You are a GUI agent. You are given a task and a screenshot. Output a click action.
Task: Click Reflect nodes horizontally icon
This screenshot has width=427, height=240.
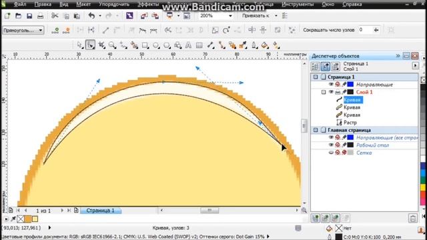[x=252, y=30]
